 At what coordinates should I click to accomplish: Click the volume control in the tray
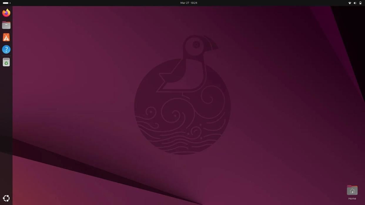pos(355,3)
